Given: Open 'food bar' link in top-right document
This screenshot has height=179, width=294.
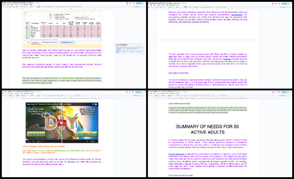Looking at the screenshot, I should (x=227, y=59).
